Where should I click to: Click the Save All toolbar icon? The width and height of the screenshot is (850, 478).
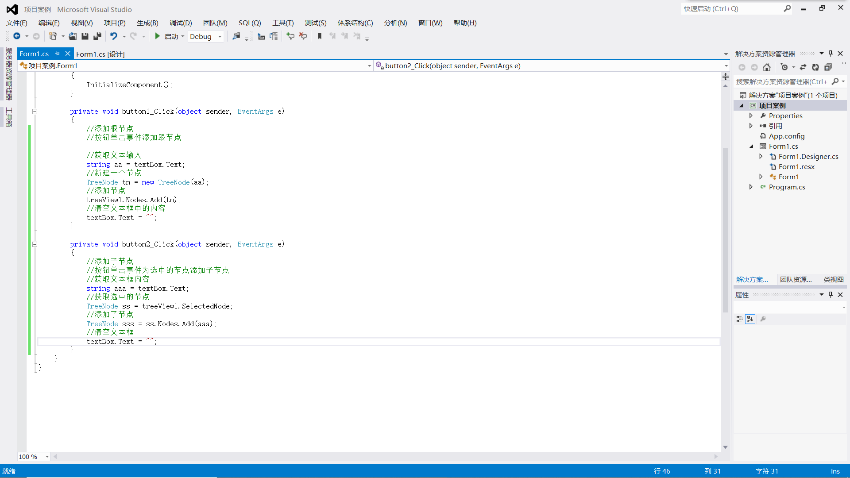(97, 36)
